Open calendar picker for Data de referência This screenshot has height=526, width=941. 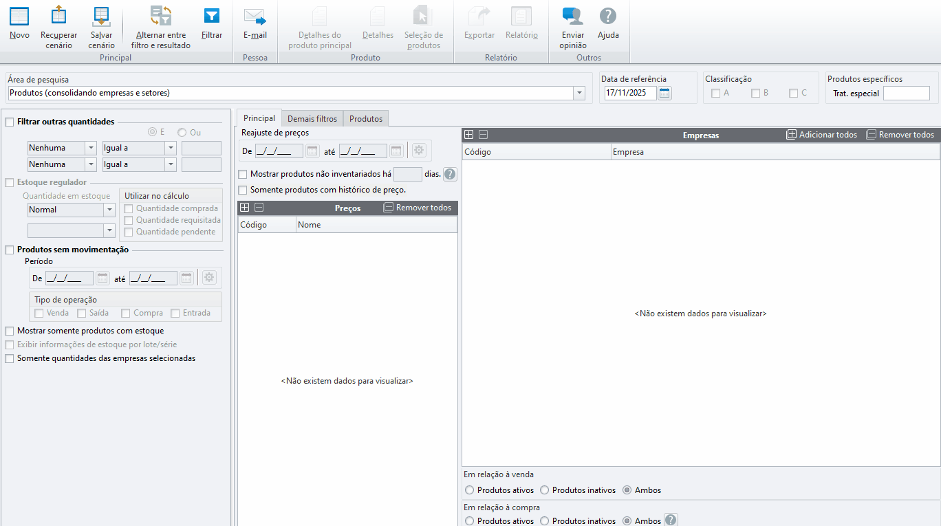click(x=664, y=94)
